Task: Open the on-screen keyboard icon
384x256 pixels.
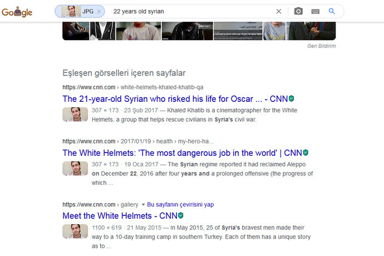Action: [315, 12]
